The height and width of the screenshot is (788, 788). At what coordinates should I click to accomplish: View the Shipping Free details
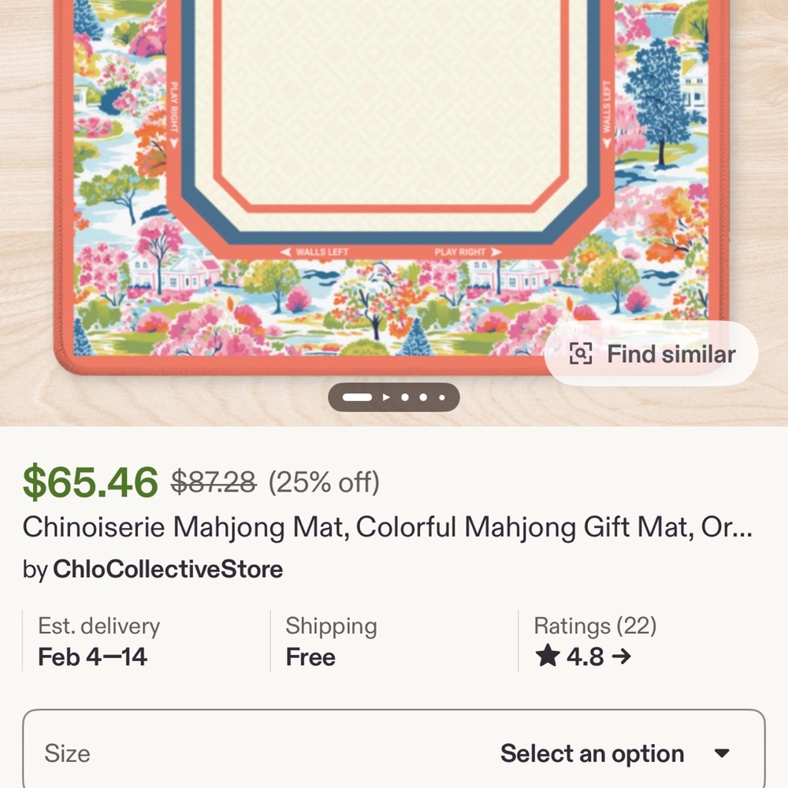[330, 641]
